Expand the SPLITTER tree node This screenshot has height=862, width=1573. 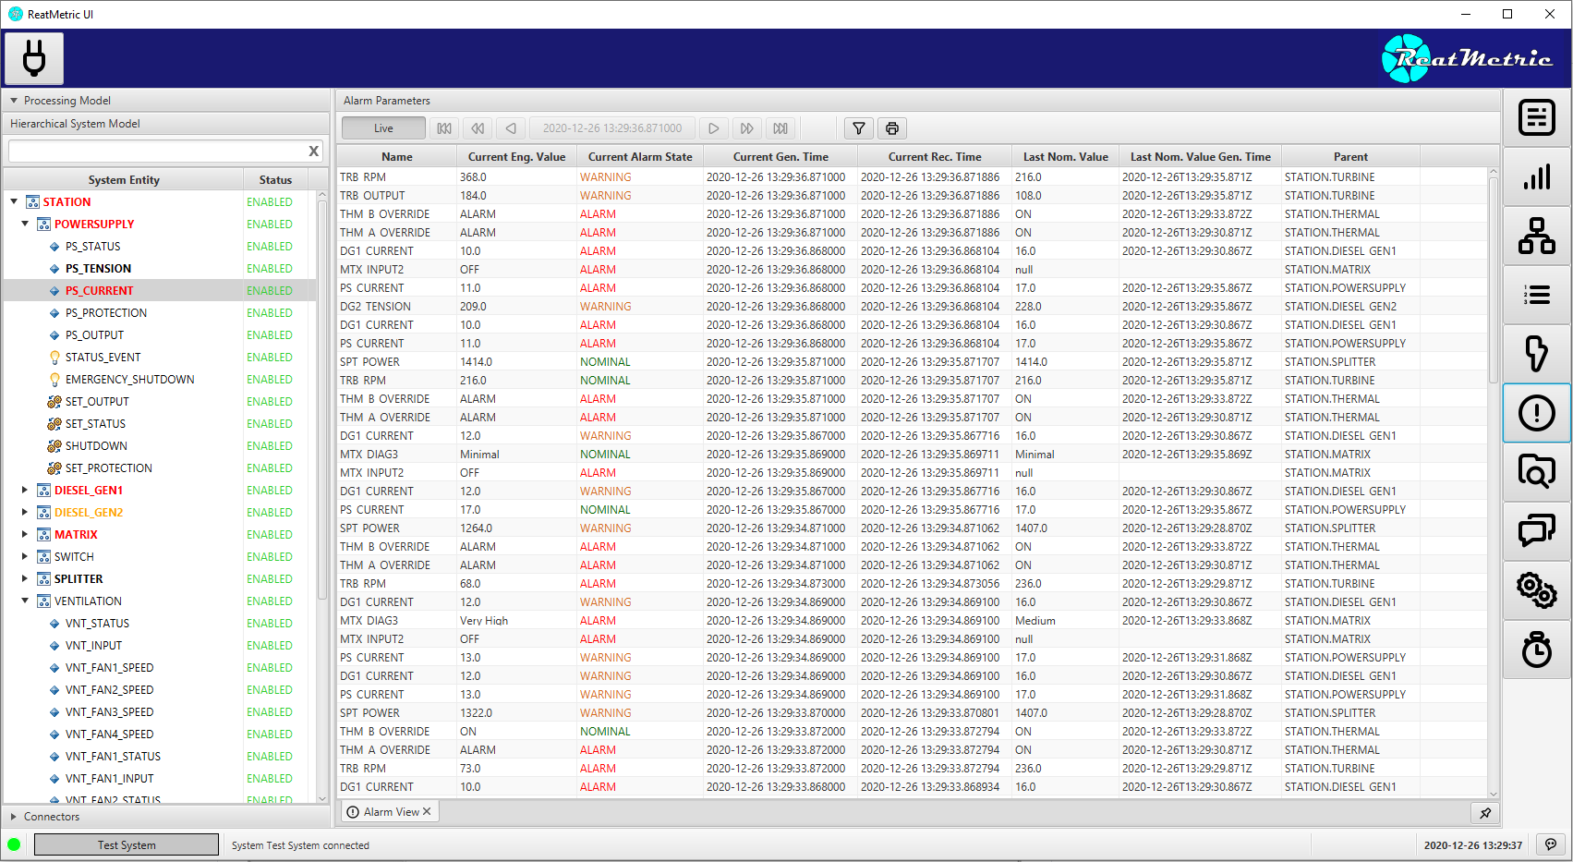25,578
